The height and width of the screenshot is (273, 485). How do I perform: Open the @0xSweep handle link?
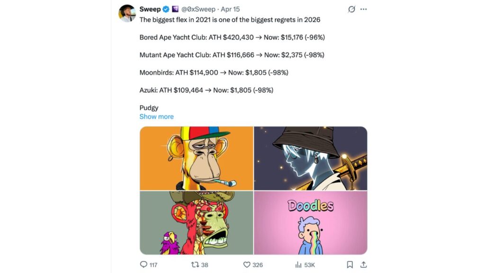[198, 9]
